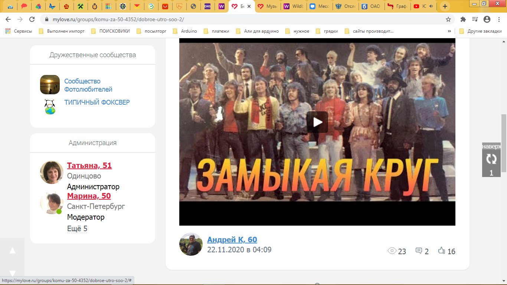
Task: Switch to the Граф tab
Action: click(x=397, y=6)
